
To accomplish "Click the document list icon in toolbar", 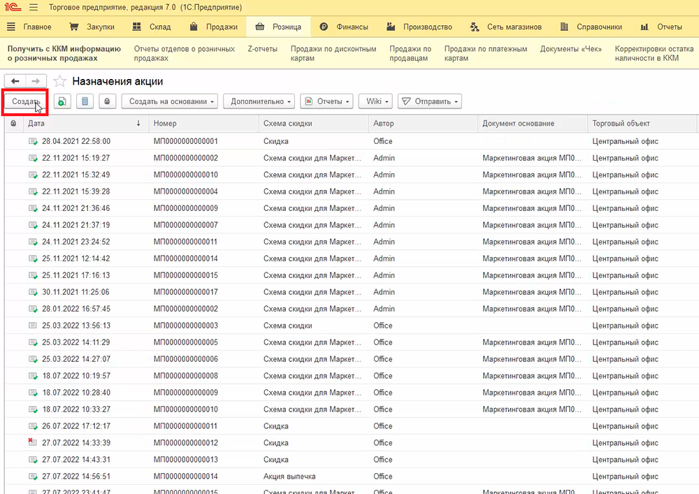I will click(85, 101).
